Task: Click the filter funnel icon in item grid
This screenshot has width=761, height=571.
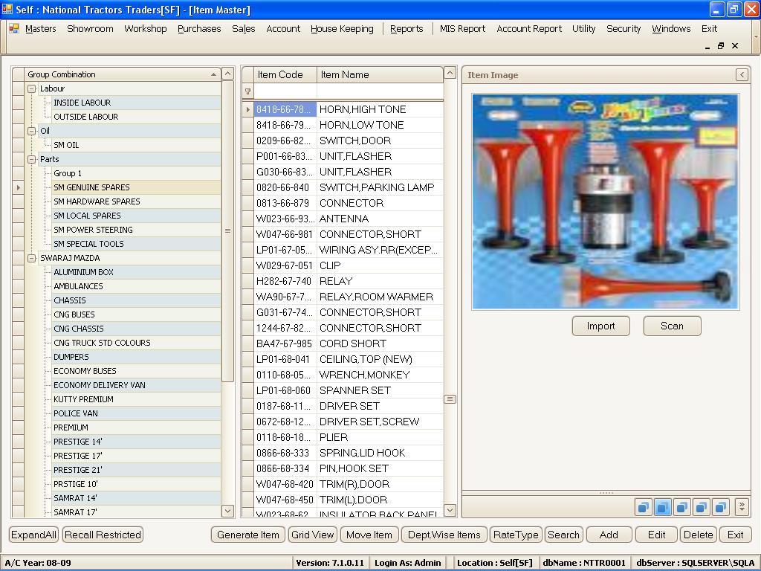Action: pyautogui.click(x=247, y=91)
